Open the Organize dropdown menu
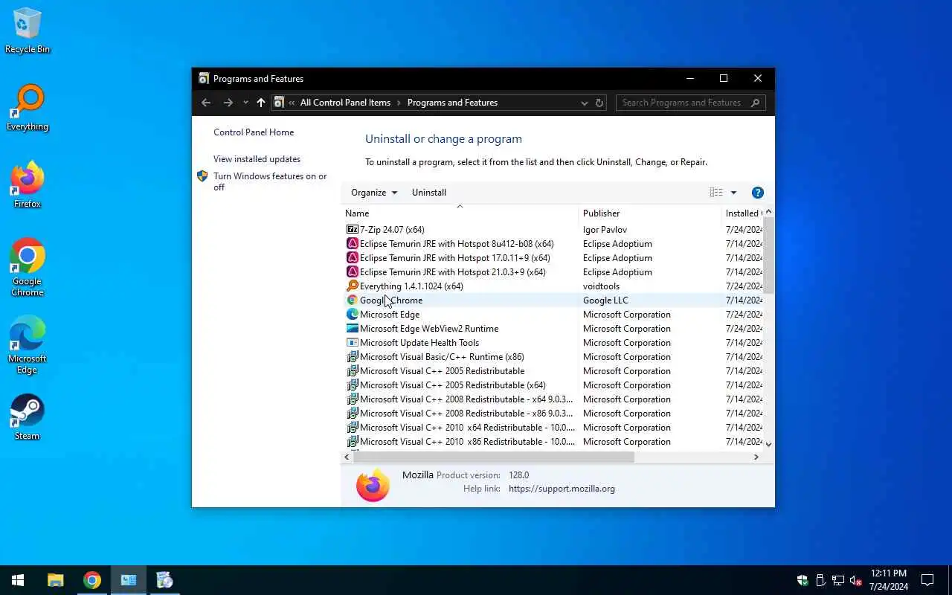 (x=374, y=193)
